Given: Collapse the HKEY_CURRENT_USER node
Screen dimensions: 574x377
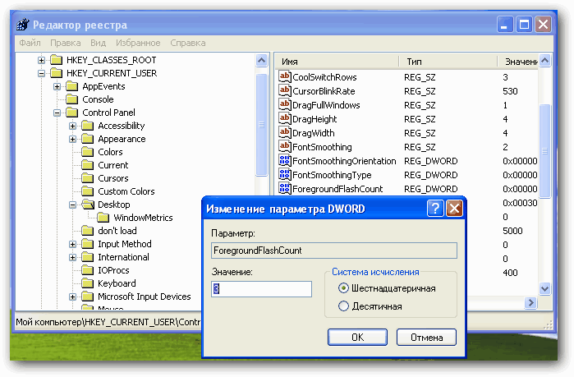Looking at the screenshot, I should click(x=41, y=73).
